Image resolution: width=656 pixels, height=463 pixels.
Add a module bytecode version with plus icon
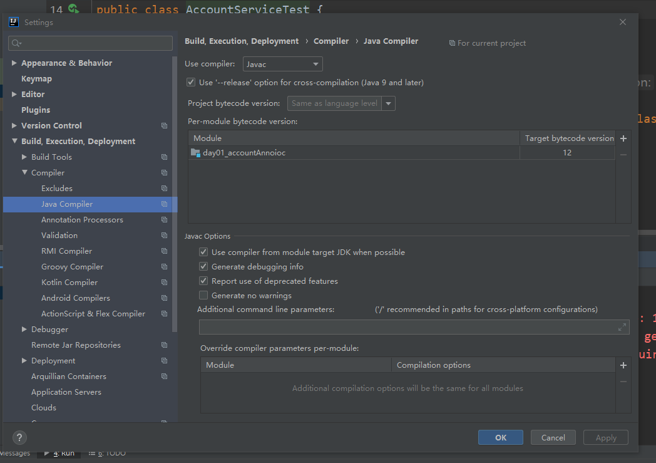623,138
